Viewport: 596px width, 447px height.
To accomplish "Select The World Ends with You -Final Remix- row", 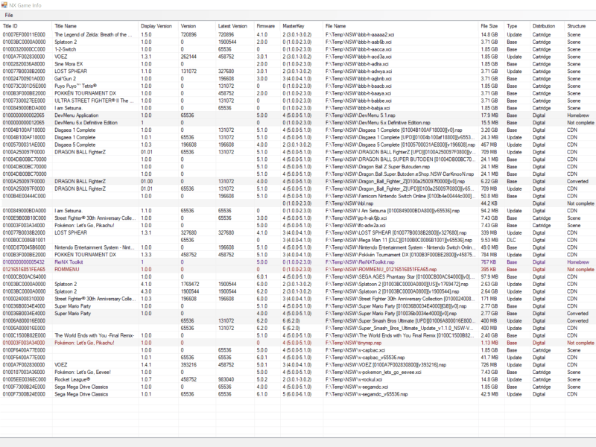I will pyautogui.click(x=298, y=336).
